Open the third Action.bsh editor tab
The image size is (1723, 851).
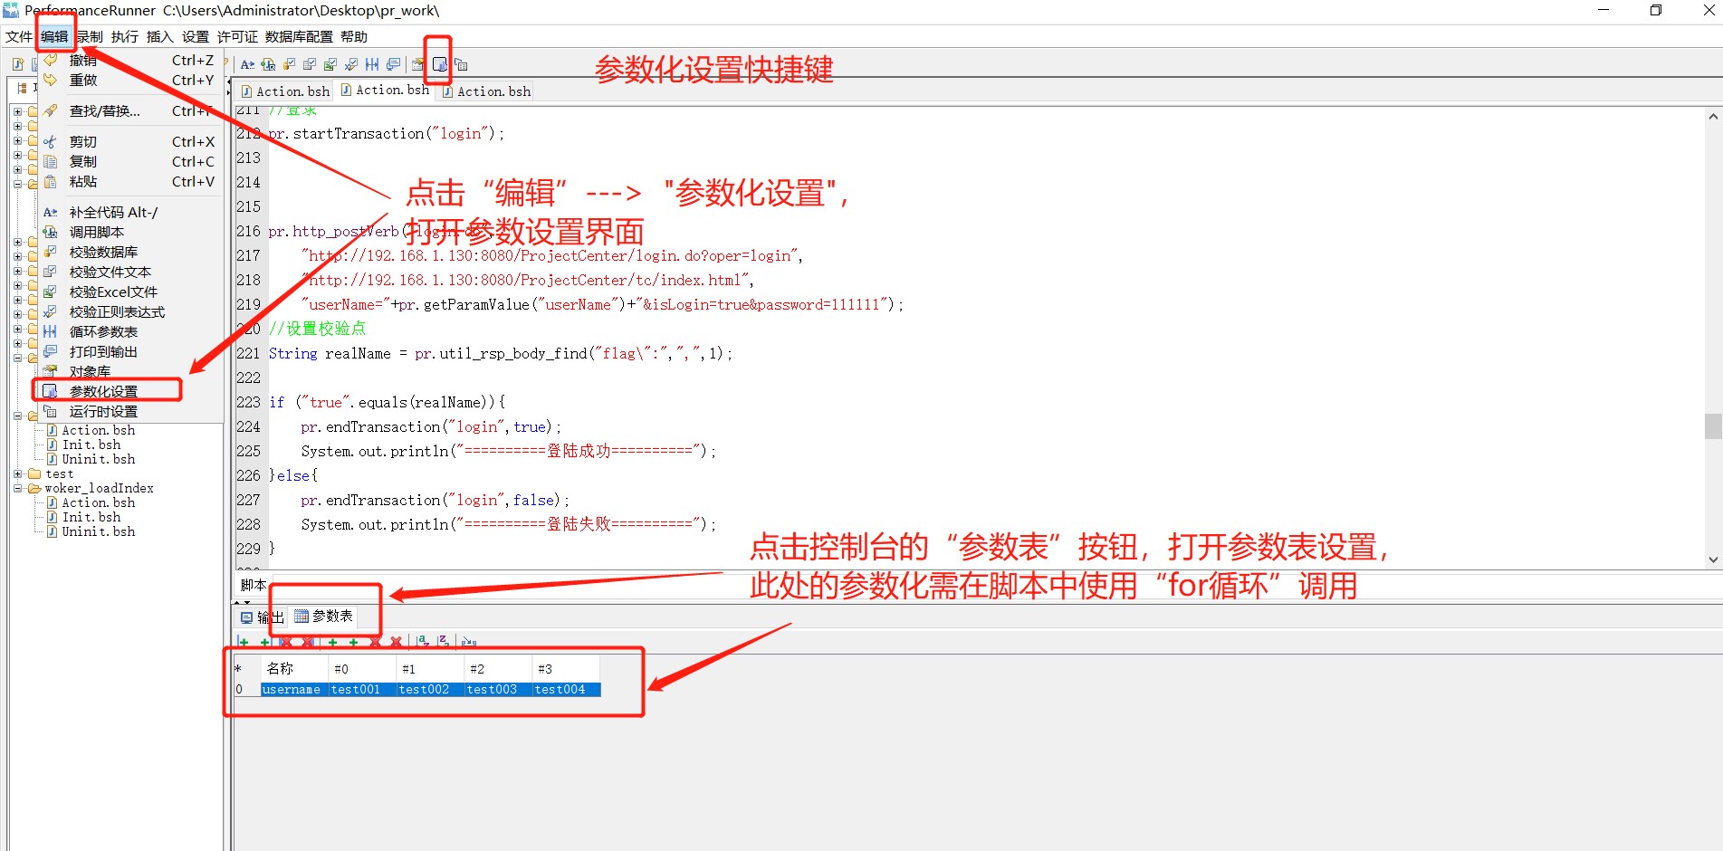(x=487, y=91)
